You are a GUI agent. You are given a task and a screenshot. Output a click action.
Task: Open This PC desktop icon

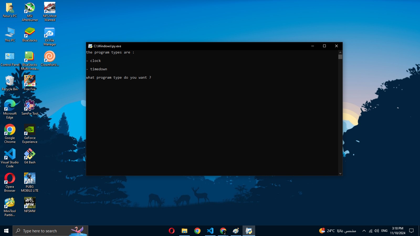10,35
